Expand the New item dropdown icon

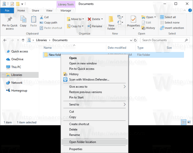120,17
